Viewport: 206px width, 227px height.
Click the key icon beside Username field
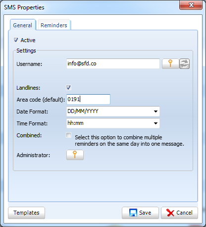(170, 63)
